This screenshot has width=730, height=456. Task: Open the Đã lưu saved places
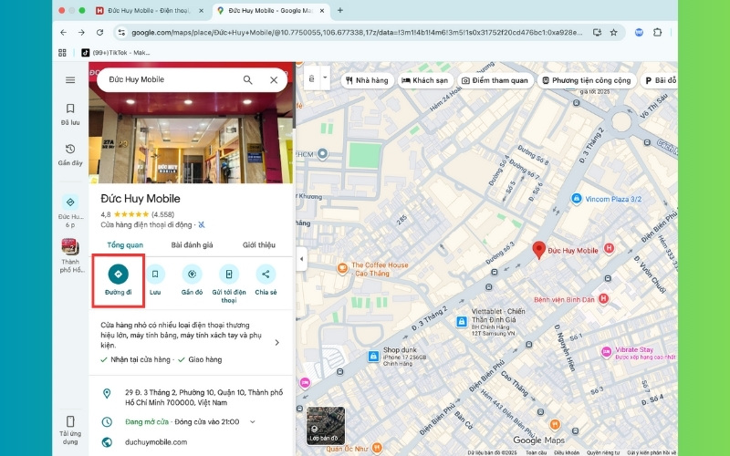[x=70, y=114]
